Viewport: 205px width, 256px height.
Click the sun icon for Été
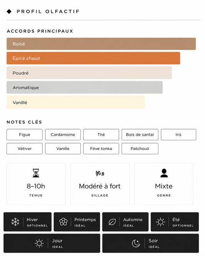click(x=160, y=222)
